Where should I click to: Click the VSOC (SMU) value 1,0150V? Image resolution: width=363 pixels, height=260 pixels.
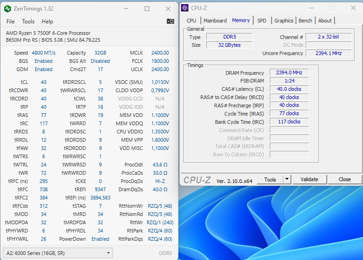pyautogui.click(x=160, y=82)
